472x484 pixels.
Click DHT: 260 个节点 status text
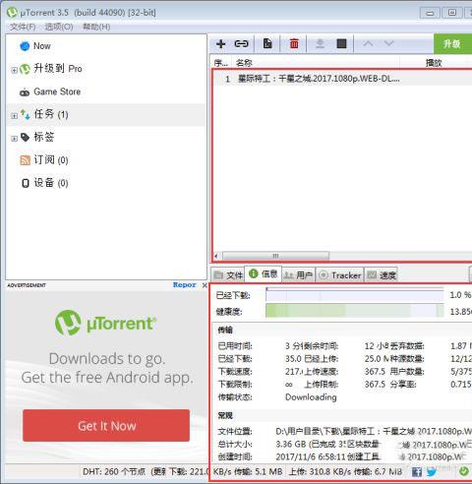(x=114, y=472)
